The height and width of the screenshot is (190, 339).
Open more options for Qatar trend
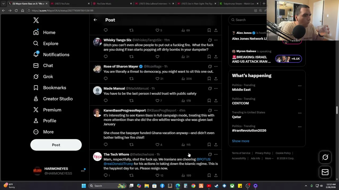click(300, 113)
